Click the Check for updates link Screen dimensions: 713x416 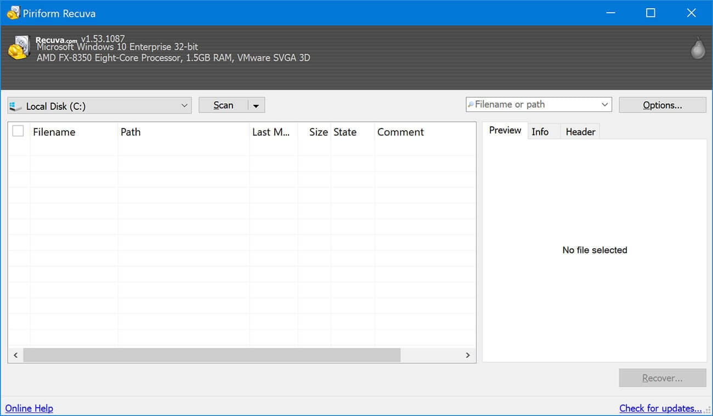pos(660,408)
